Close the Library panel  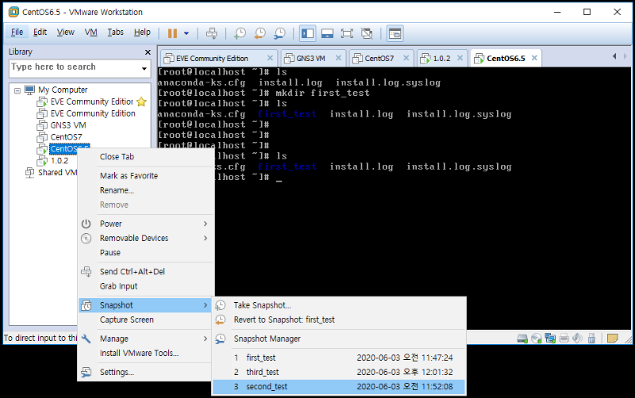(148, 52)
